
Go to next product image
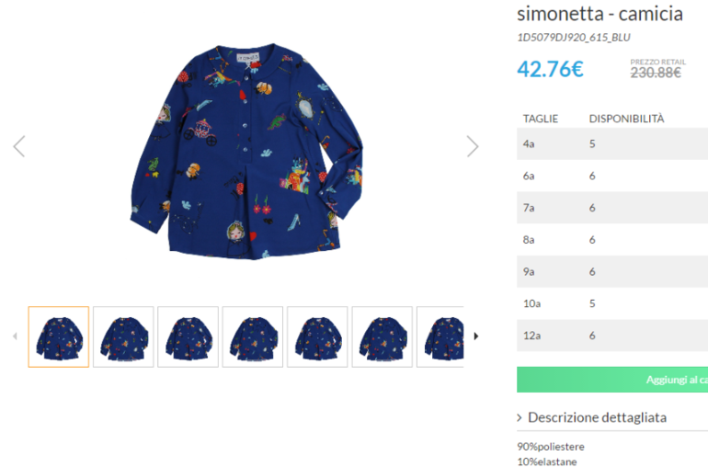473,146
